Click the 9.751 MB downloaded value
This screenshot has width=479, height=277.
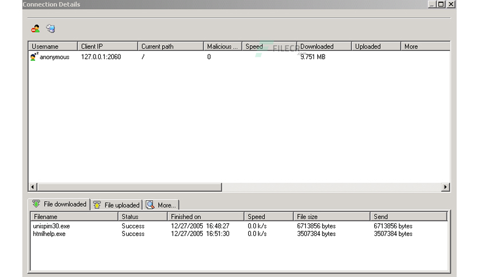(x=313, y=57)
